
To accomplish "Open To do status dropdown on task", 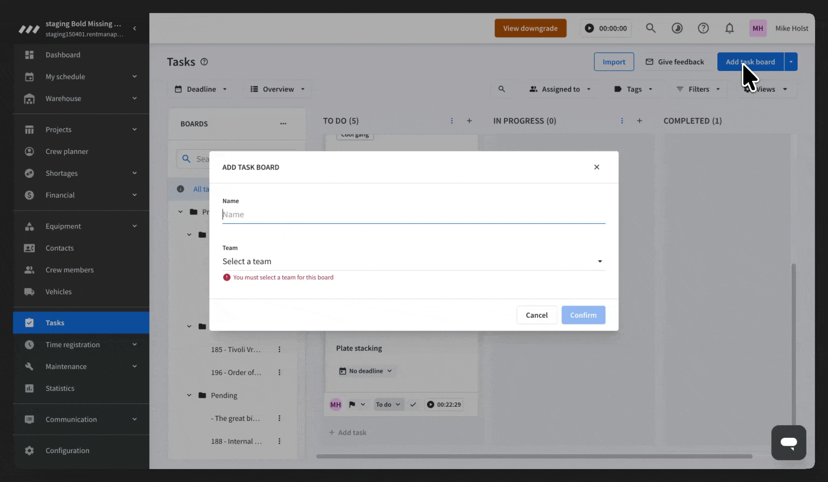I will click(x=388, y=404).
